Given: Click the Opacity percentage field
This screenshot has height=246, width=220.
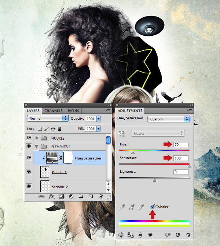Looking at the screenshot, I should 91,119.
